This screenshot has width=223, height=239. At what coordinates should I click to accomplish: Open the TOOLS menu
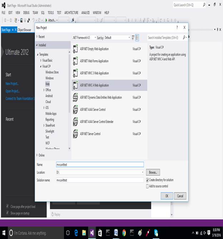[x=51, y=13]
